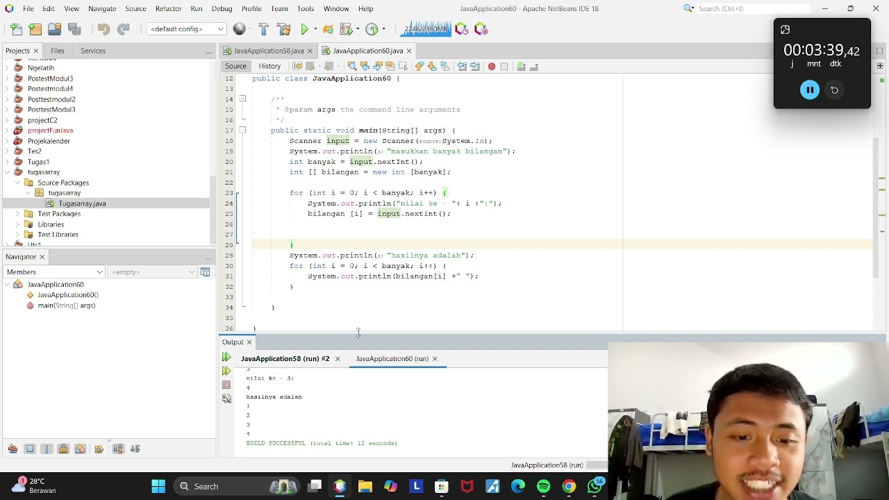This screenshot has height=500, width=889.
Task: Toggle Show Inner Classes filter in Navigator
Action: pos(80,449)
